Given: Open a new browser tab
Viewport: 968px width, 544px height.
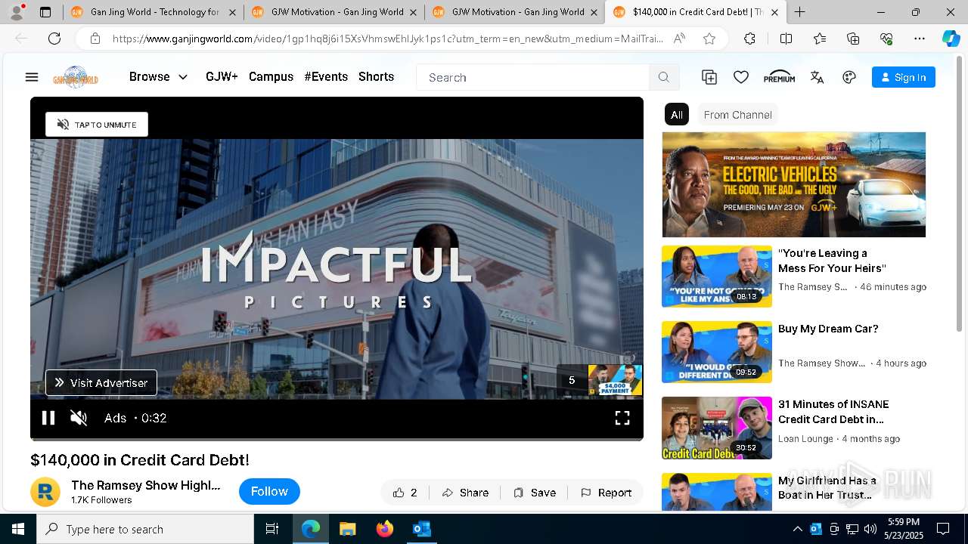Looking at the screenshot, I should pyautogui.click(x=800, y=12).
